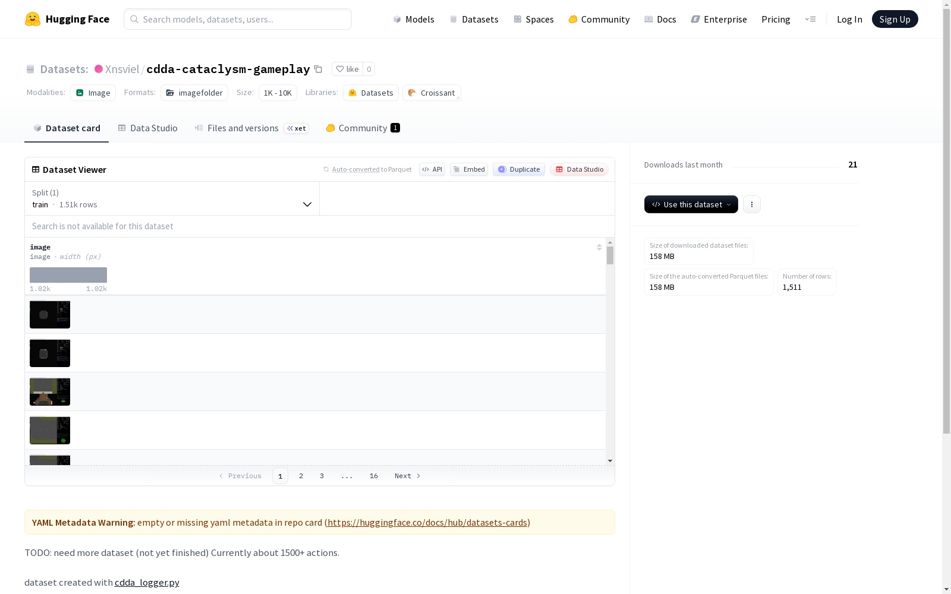The height and width of the screenshot is (594, 951).
Task: Click the Hugging Face logo icon
Action: point(33,19)
